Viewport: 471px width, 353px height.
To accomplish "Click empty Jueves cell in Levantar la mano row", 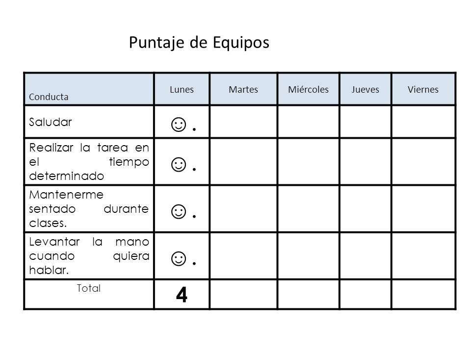I will 366,256.
